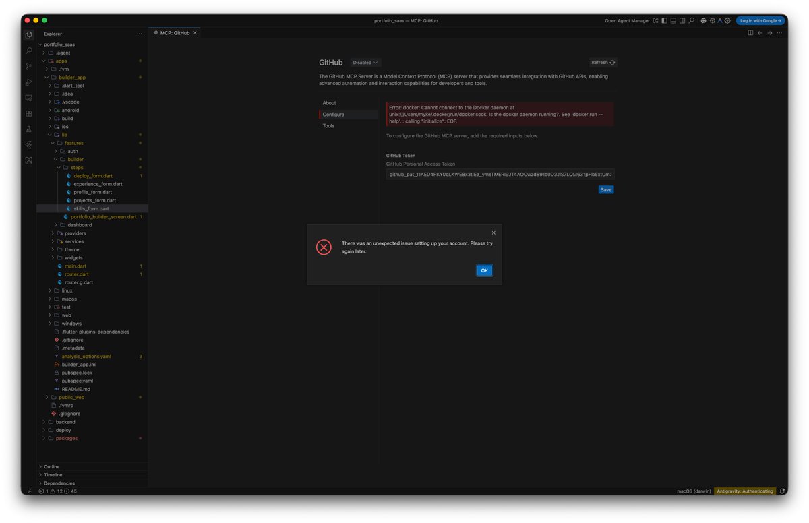Open the Testing flask view

click(x=28, y=129)
